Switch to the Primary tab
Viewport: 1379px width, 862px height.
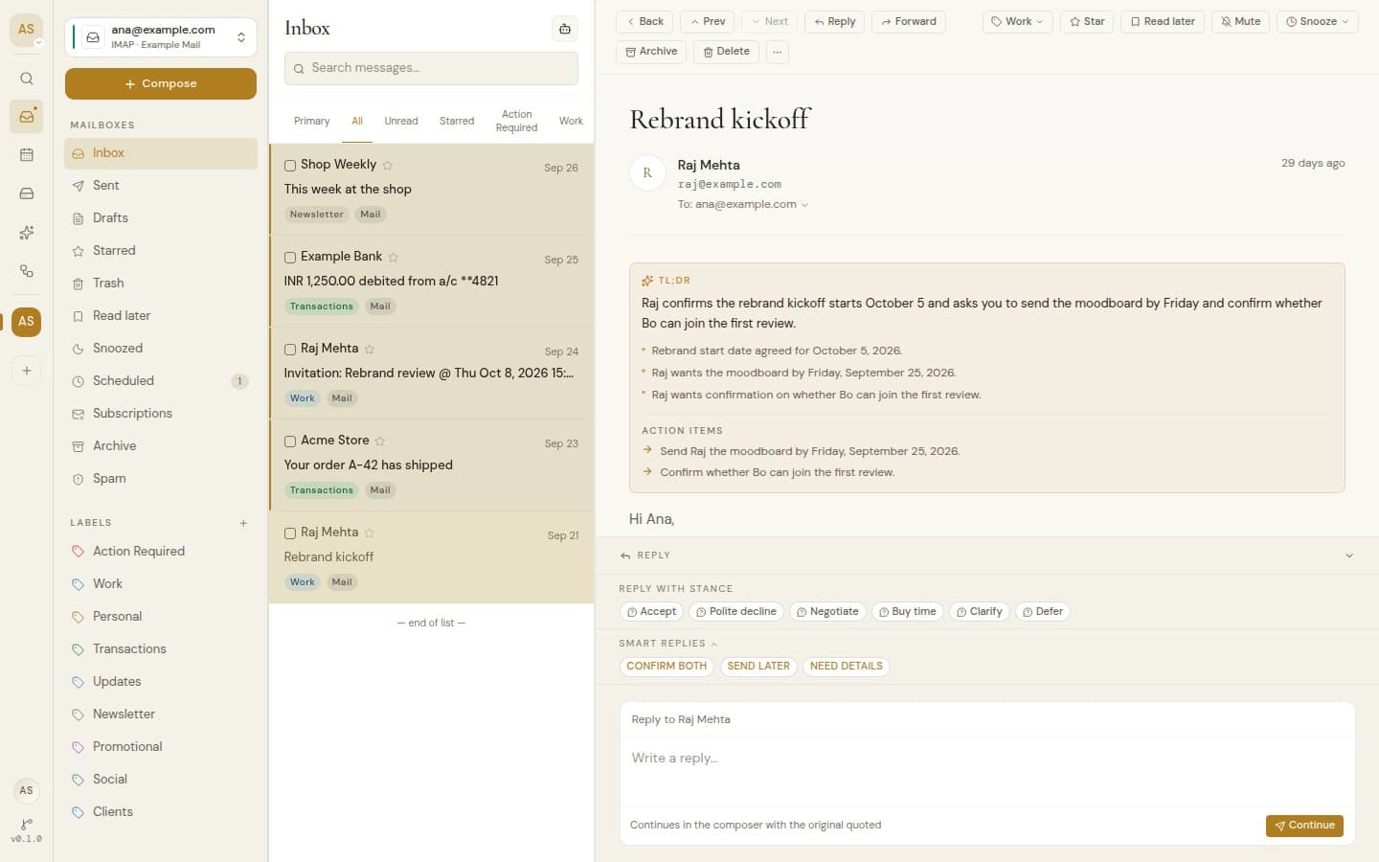(x=311, y=122)
